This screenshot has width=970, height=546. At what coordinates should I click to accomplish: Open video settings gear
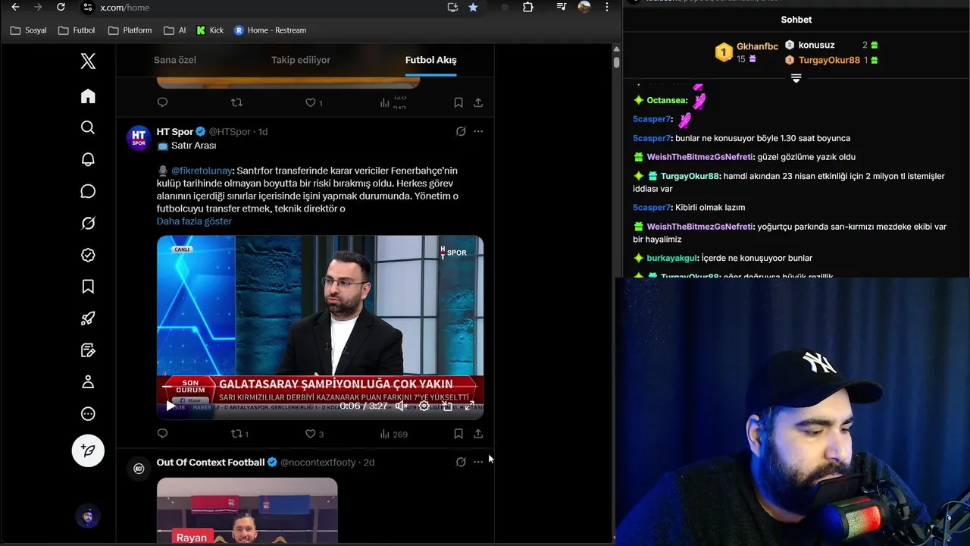click(x=424, y=406)
